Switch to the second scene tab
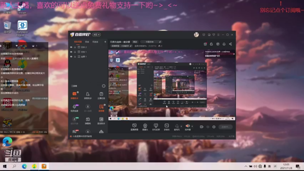Image resolution: width=304 pixels, height=171 pixels. point(87,42)
